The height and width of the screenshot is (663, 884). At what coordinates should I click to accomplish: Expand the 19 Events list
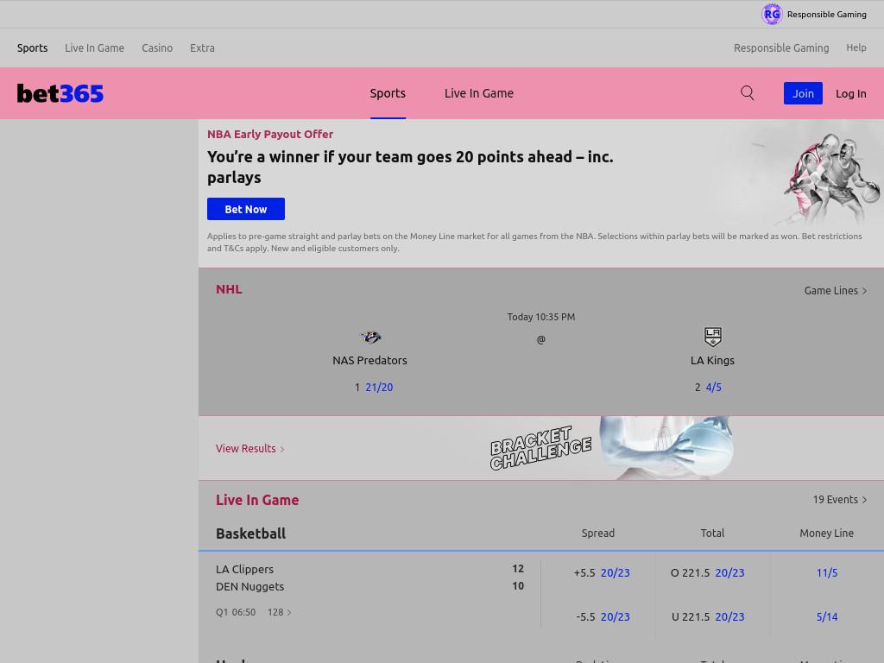[839, 500]
